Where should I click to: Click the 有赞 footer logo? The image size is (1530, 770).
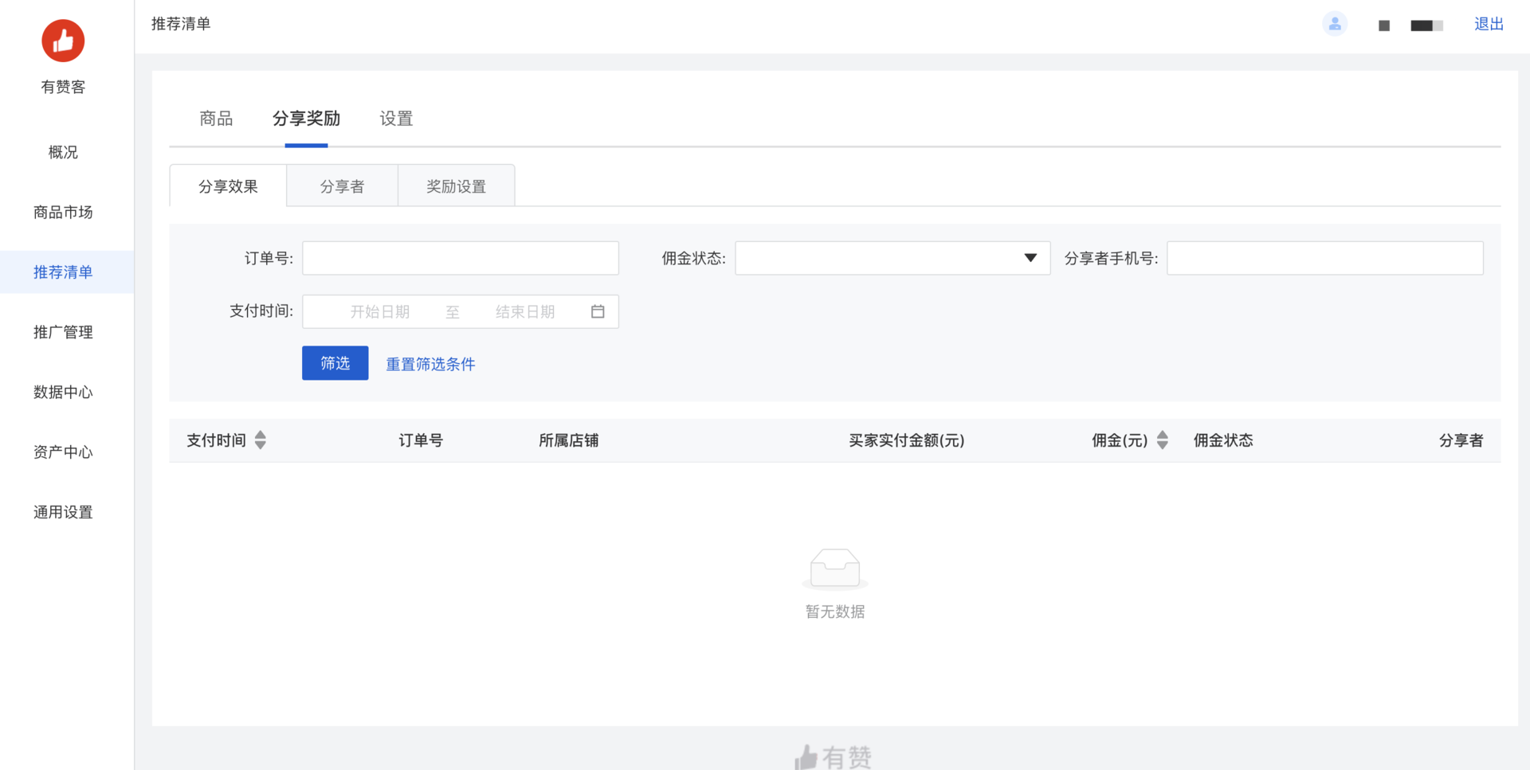point(834,756)
